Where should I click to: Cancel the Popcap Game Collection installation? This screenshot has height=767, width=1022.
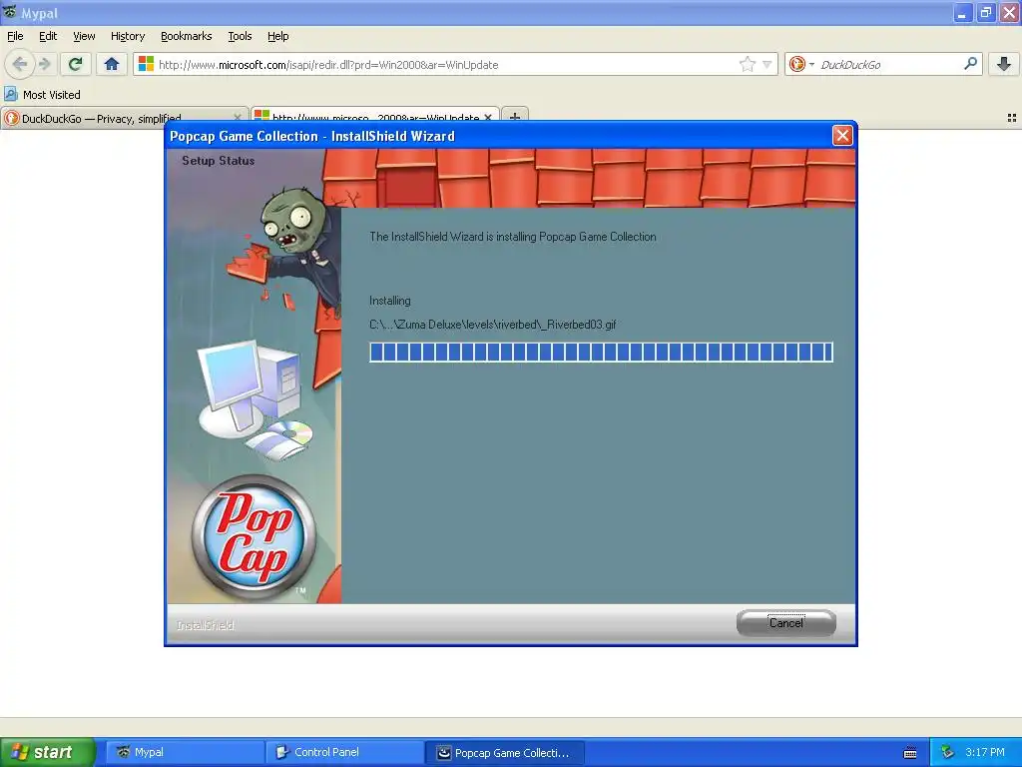[786, 623]
